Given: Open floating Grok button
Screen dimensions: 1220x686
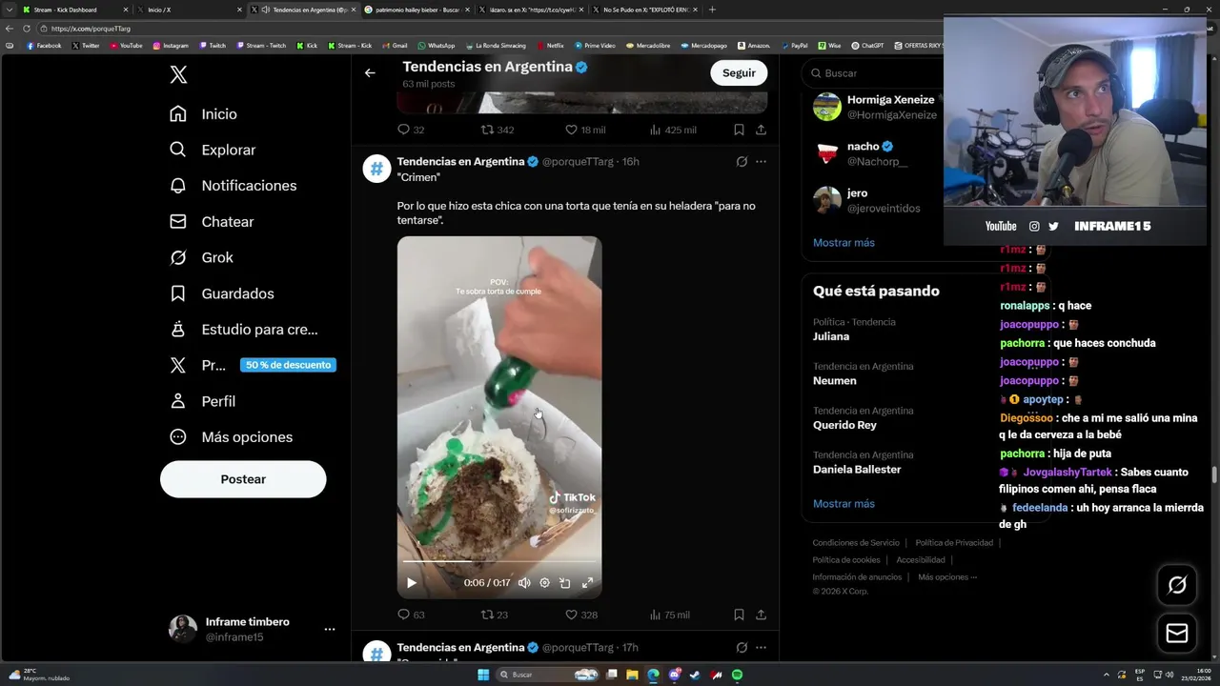Looking at the screenshot, I should point(1177,585).
